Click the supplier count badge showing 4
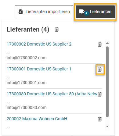The width and height of the screenshot is (119, 136). [86, 13]
